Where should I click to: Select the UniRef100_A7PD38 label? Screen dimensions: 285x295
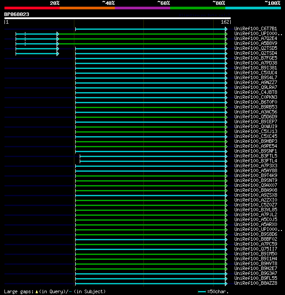(256, 63)
